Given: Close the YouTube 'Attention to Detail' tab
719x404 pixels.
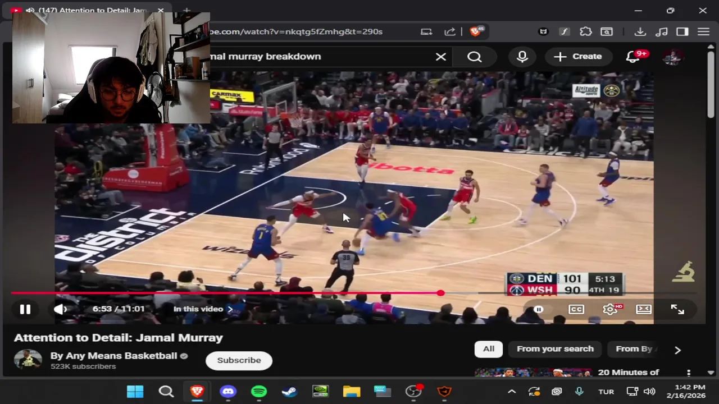Looking at the screenshot, I should pyautogui.click(x=161, y=11).
